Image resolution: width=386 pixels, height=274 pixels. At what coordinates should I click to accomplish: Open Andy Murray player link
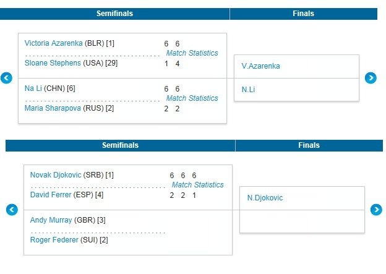51,220
